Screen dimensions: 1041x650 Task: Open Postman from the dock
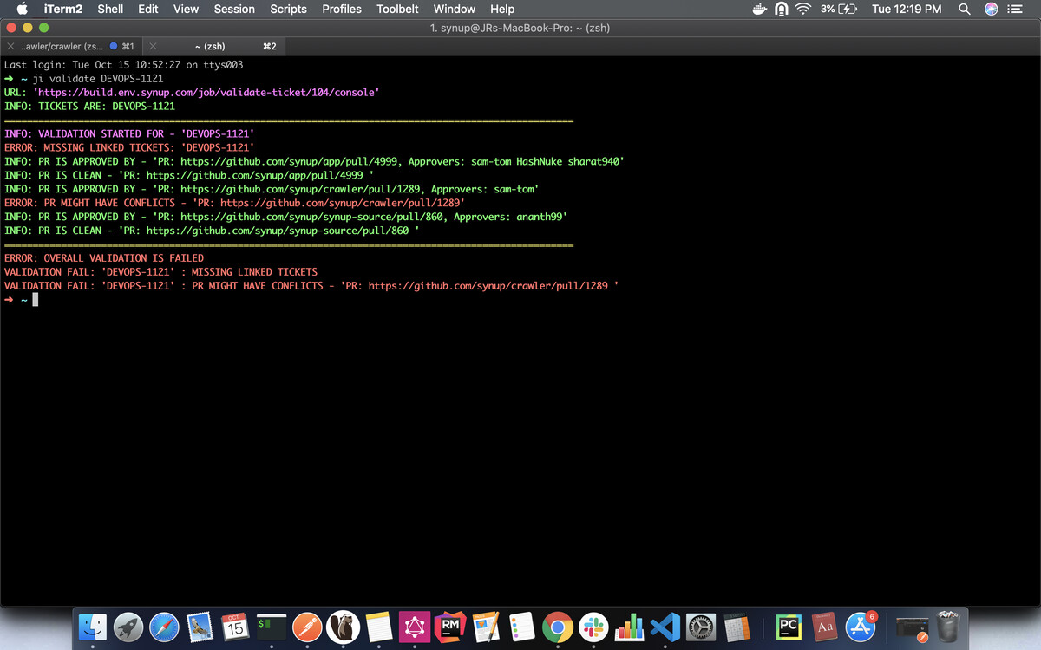305,626
